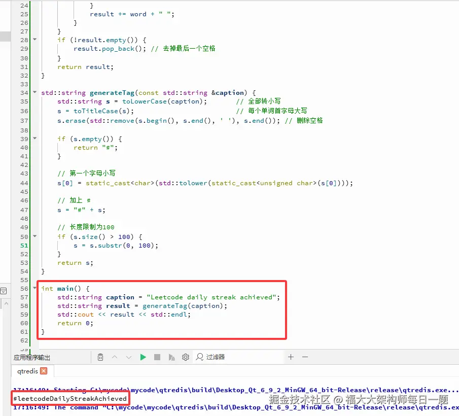This screenshot has height=416, width=459.
Task: Click the main function name on line 56
Action: click(65, 289)
